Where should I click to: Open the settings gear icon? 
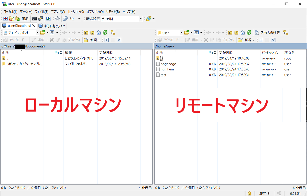(x=57, y=19)
